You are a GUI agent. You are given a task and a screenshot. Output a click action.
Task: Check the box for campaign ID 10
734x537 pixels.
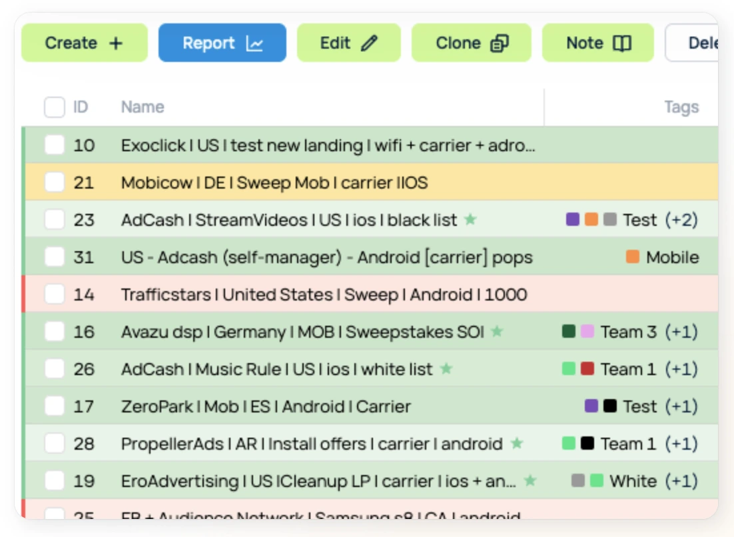(x=55, y=145)
